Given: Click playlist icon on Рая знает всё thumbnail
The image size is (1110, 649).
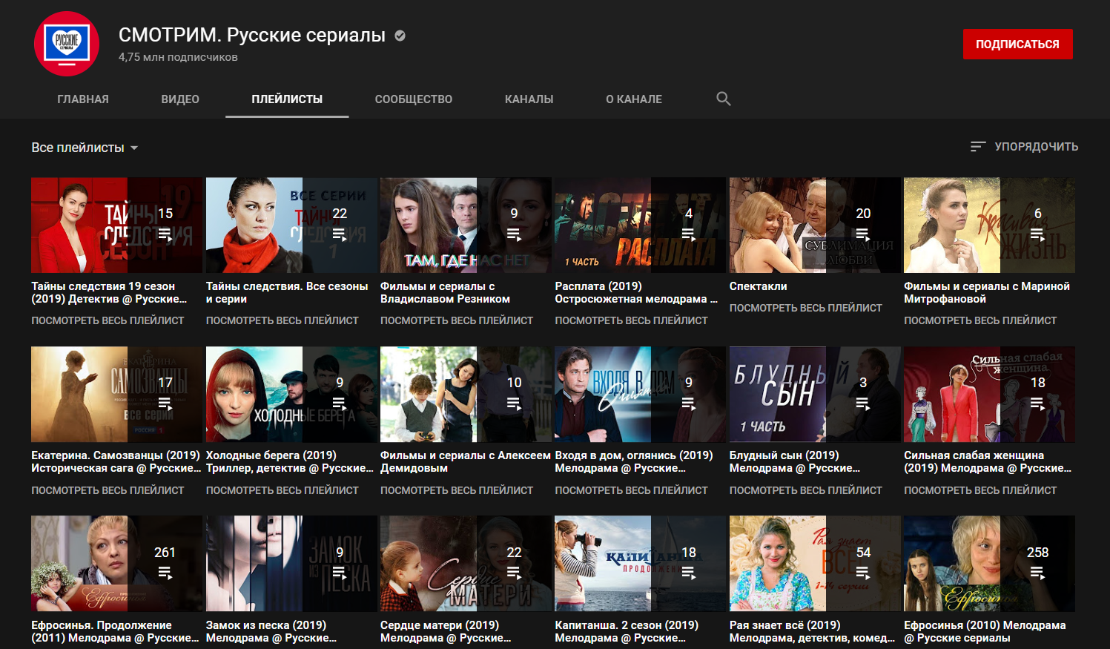Looking at the screenshot, I should [x=862, y=573].
